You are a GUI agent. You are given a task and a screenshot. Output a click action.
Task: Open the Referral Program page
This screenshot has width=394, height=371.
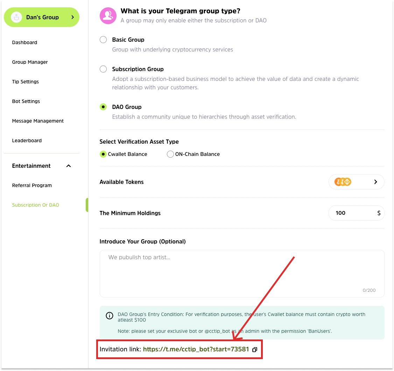click(32, 185)
